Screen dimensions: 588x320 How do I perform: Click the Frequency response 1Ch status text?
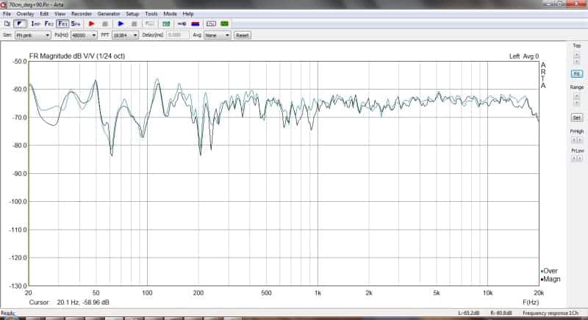click(x=551, y=313)
